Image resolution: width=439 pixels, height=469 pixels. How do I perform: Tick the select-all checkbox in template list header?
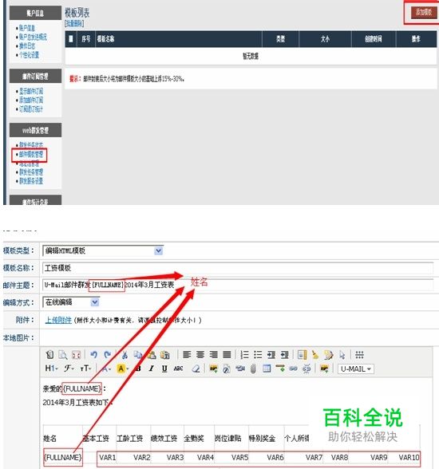pos(71,38)
